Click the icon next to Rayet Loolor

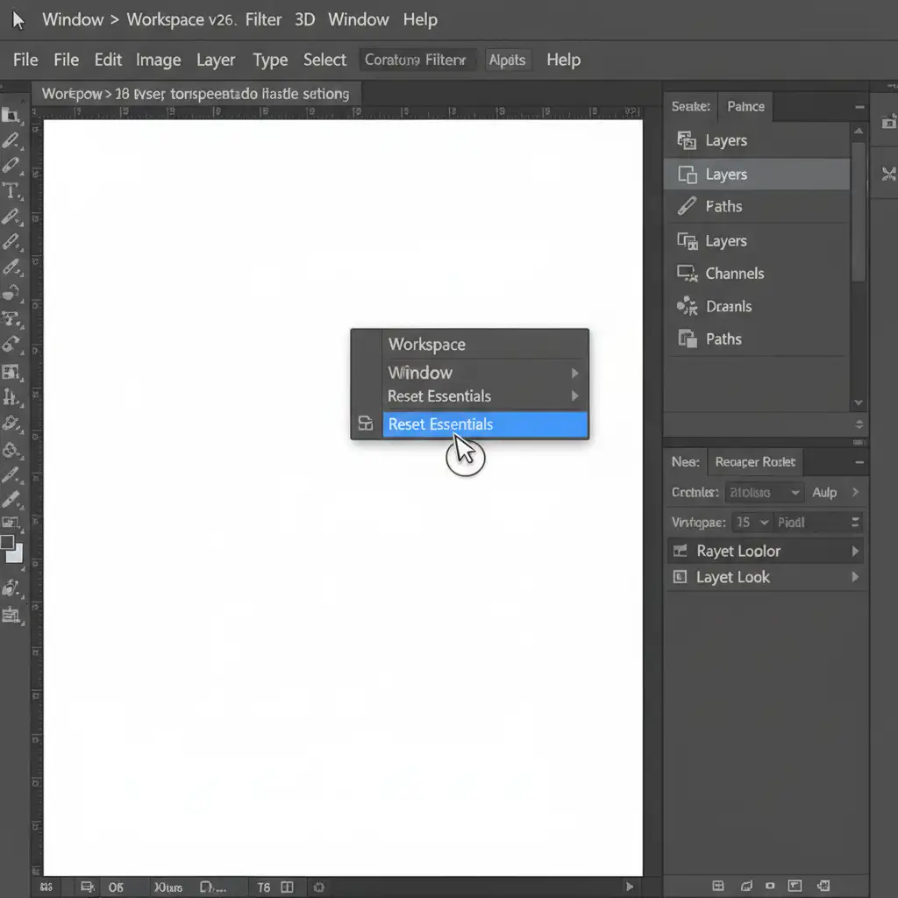[x=680, y=552]
